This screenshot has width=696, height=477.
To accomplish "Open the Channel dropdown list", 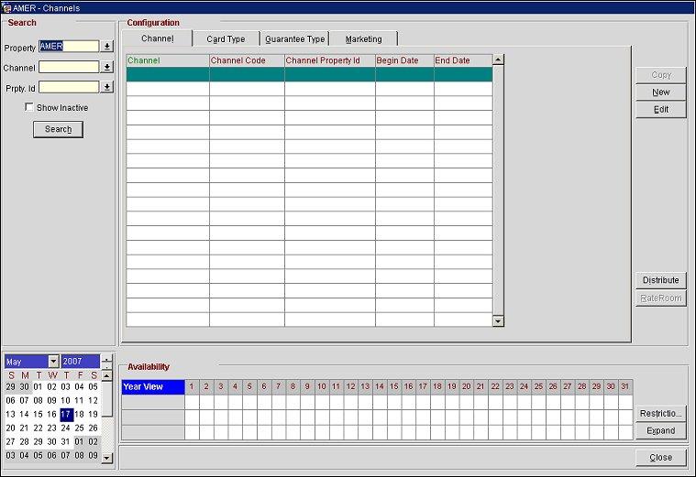I will pos(107,68).
